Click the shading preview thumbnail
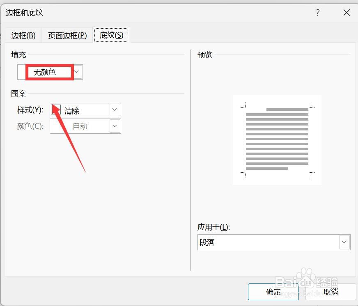 [277, 139]
